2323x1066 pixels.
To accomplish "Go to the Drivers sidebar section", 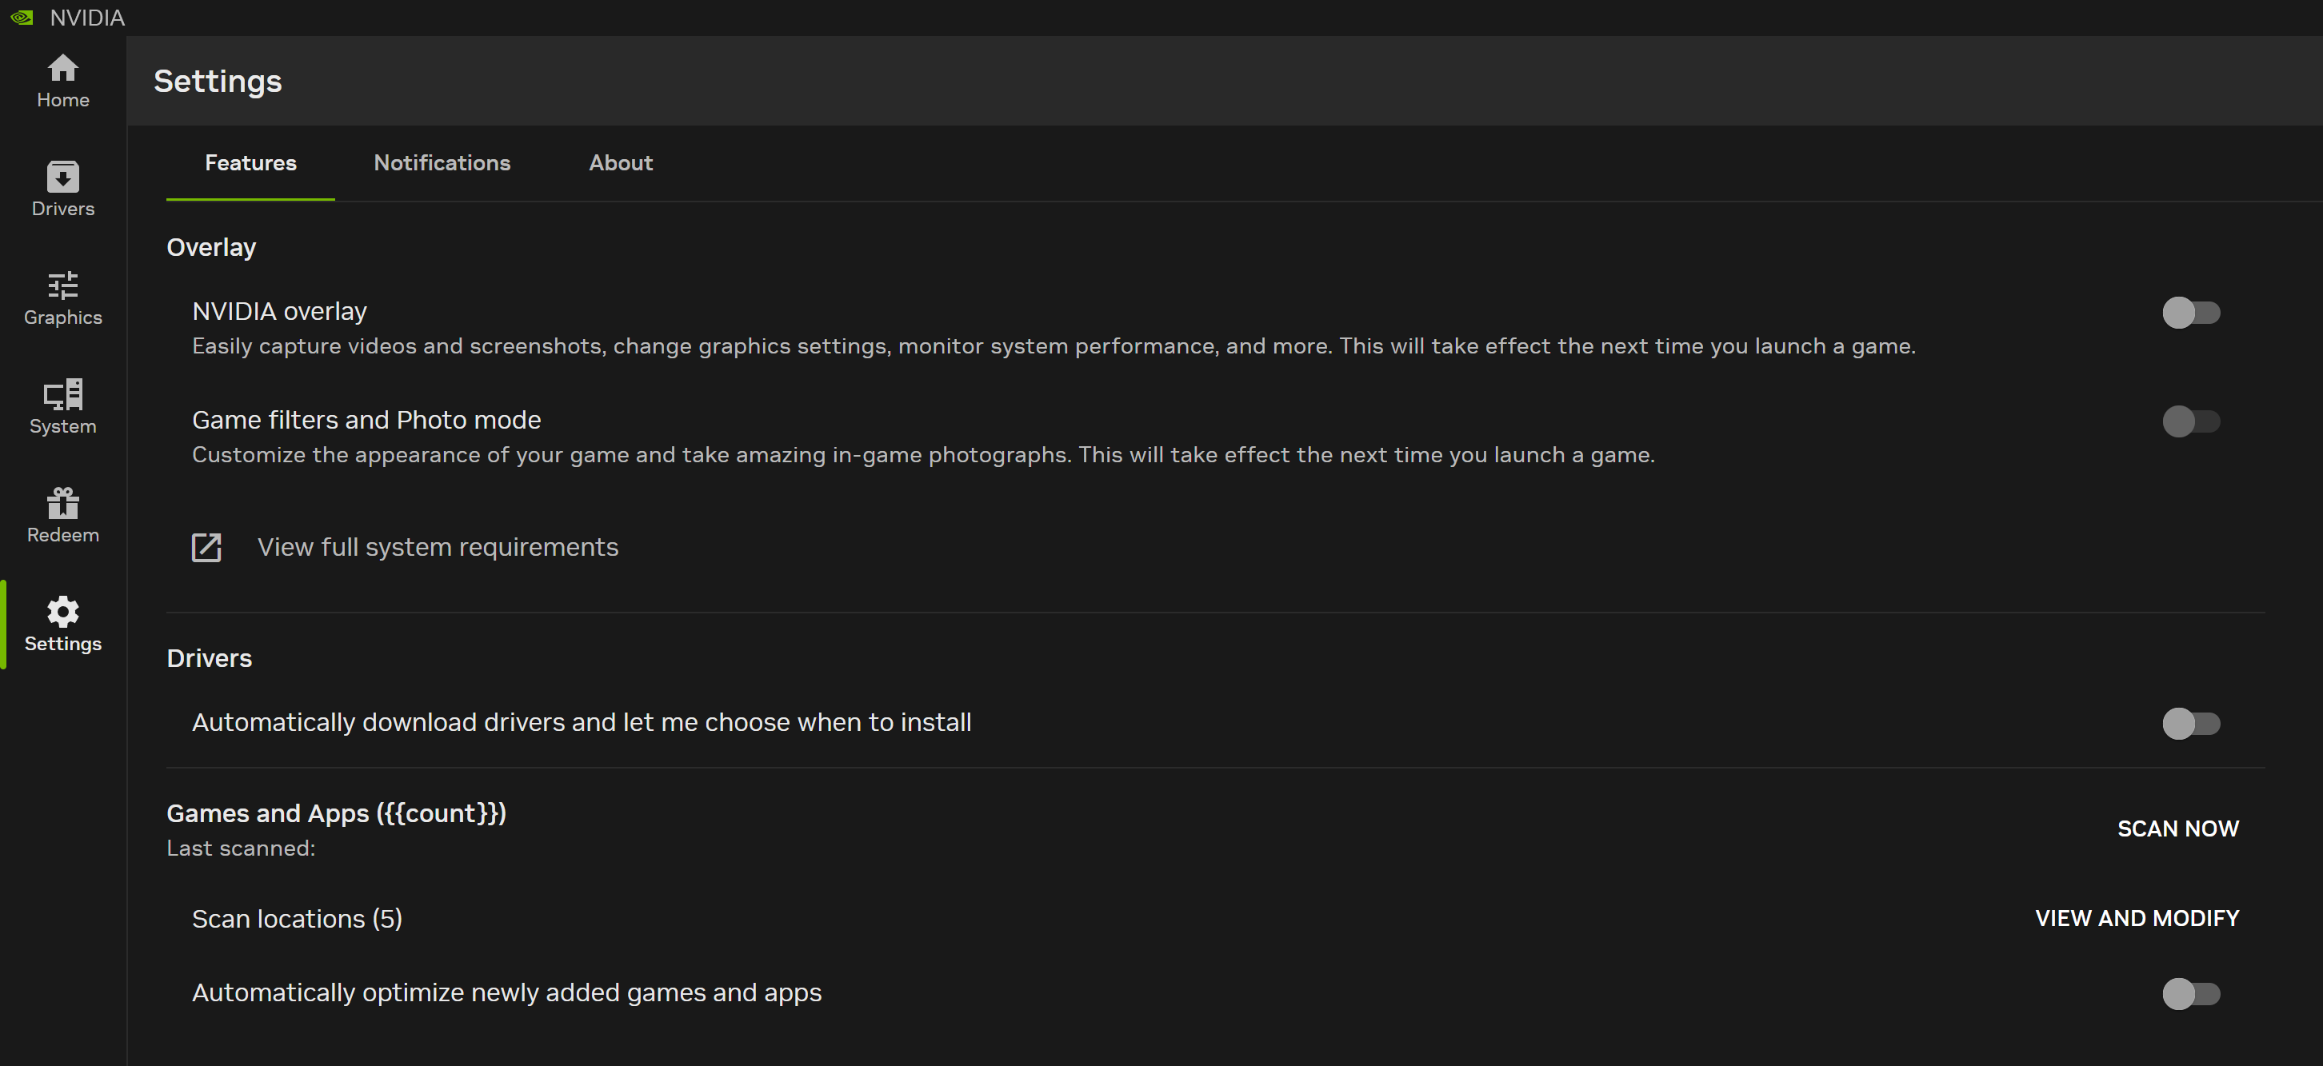I will click(x=63, y=190).
